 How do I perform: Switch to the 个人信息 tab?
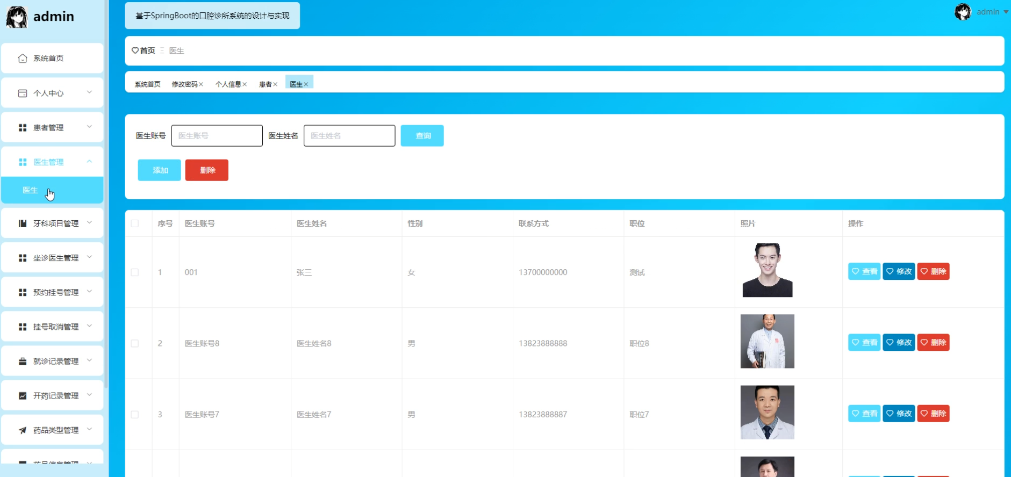point(228,84)
